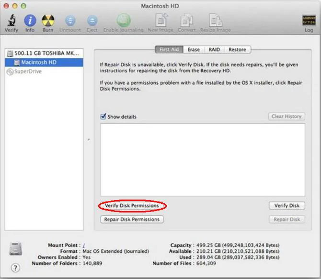Click Repair Disk Permissions button
The width and height of the screenshot is (321, 279).
[x=132, y=219]
